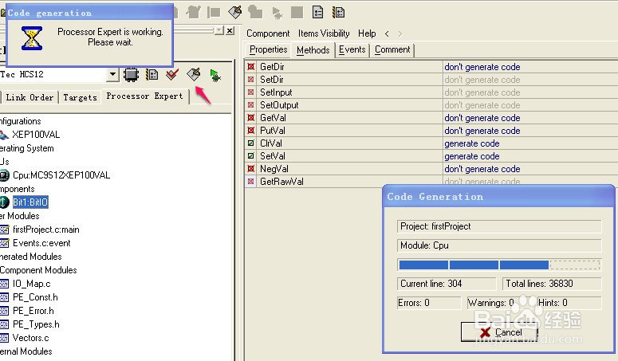Image resolution: width=618 pixels, height=361 pixels.
Task: Click the greyed flag icon in top toolbar
Action: [214, 13]
